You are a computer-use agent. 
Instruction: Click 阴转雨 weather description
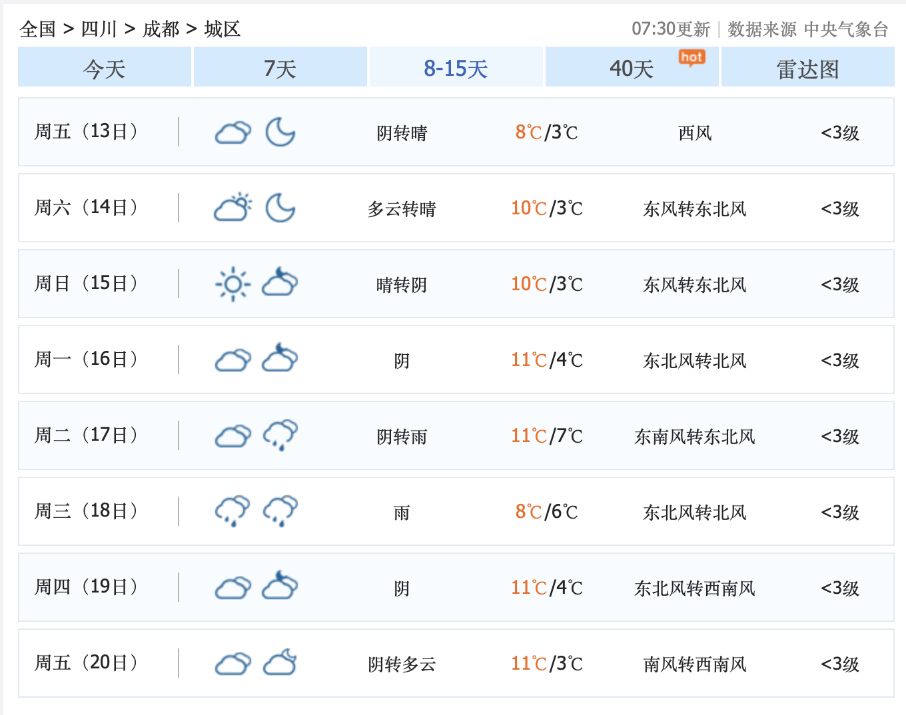click(402, 437)
